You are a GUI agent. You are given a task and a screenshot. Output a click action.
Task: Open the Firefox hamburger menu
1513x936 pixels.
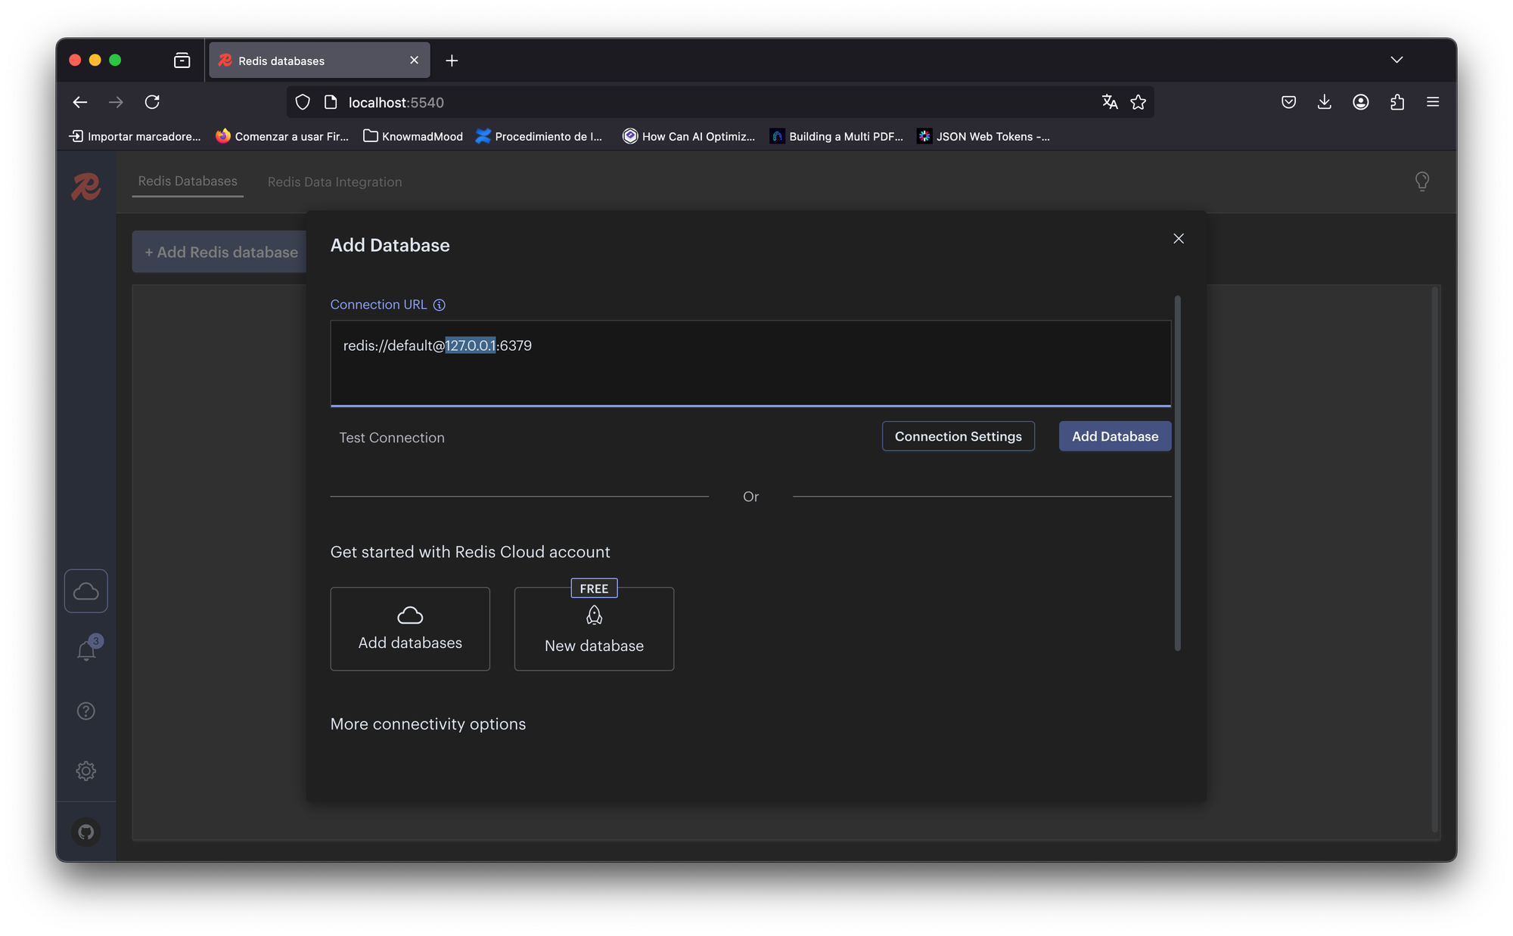1432,102
